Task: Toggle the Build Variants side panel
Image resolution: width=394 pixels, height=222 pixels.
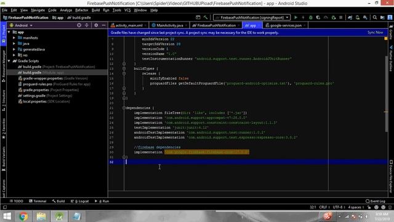Action: pyautogui.click(x=4, y=159)
